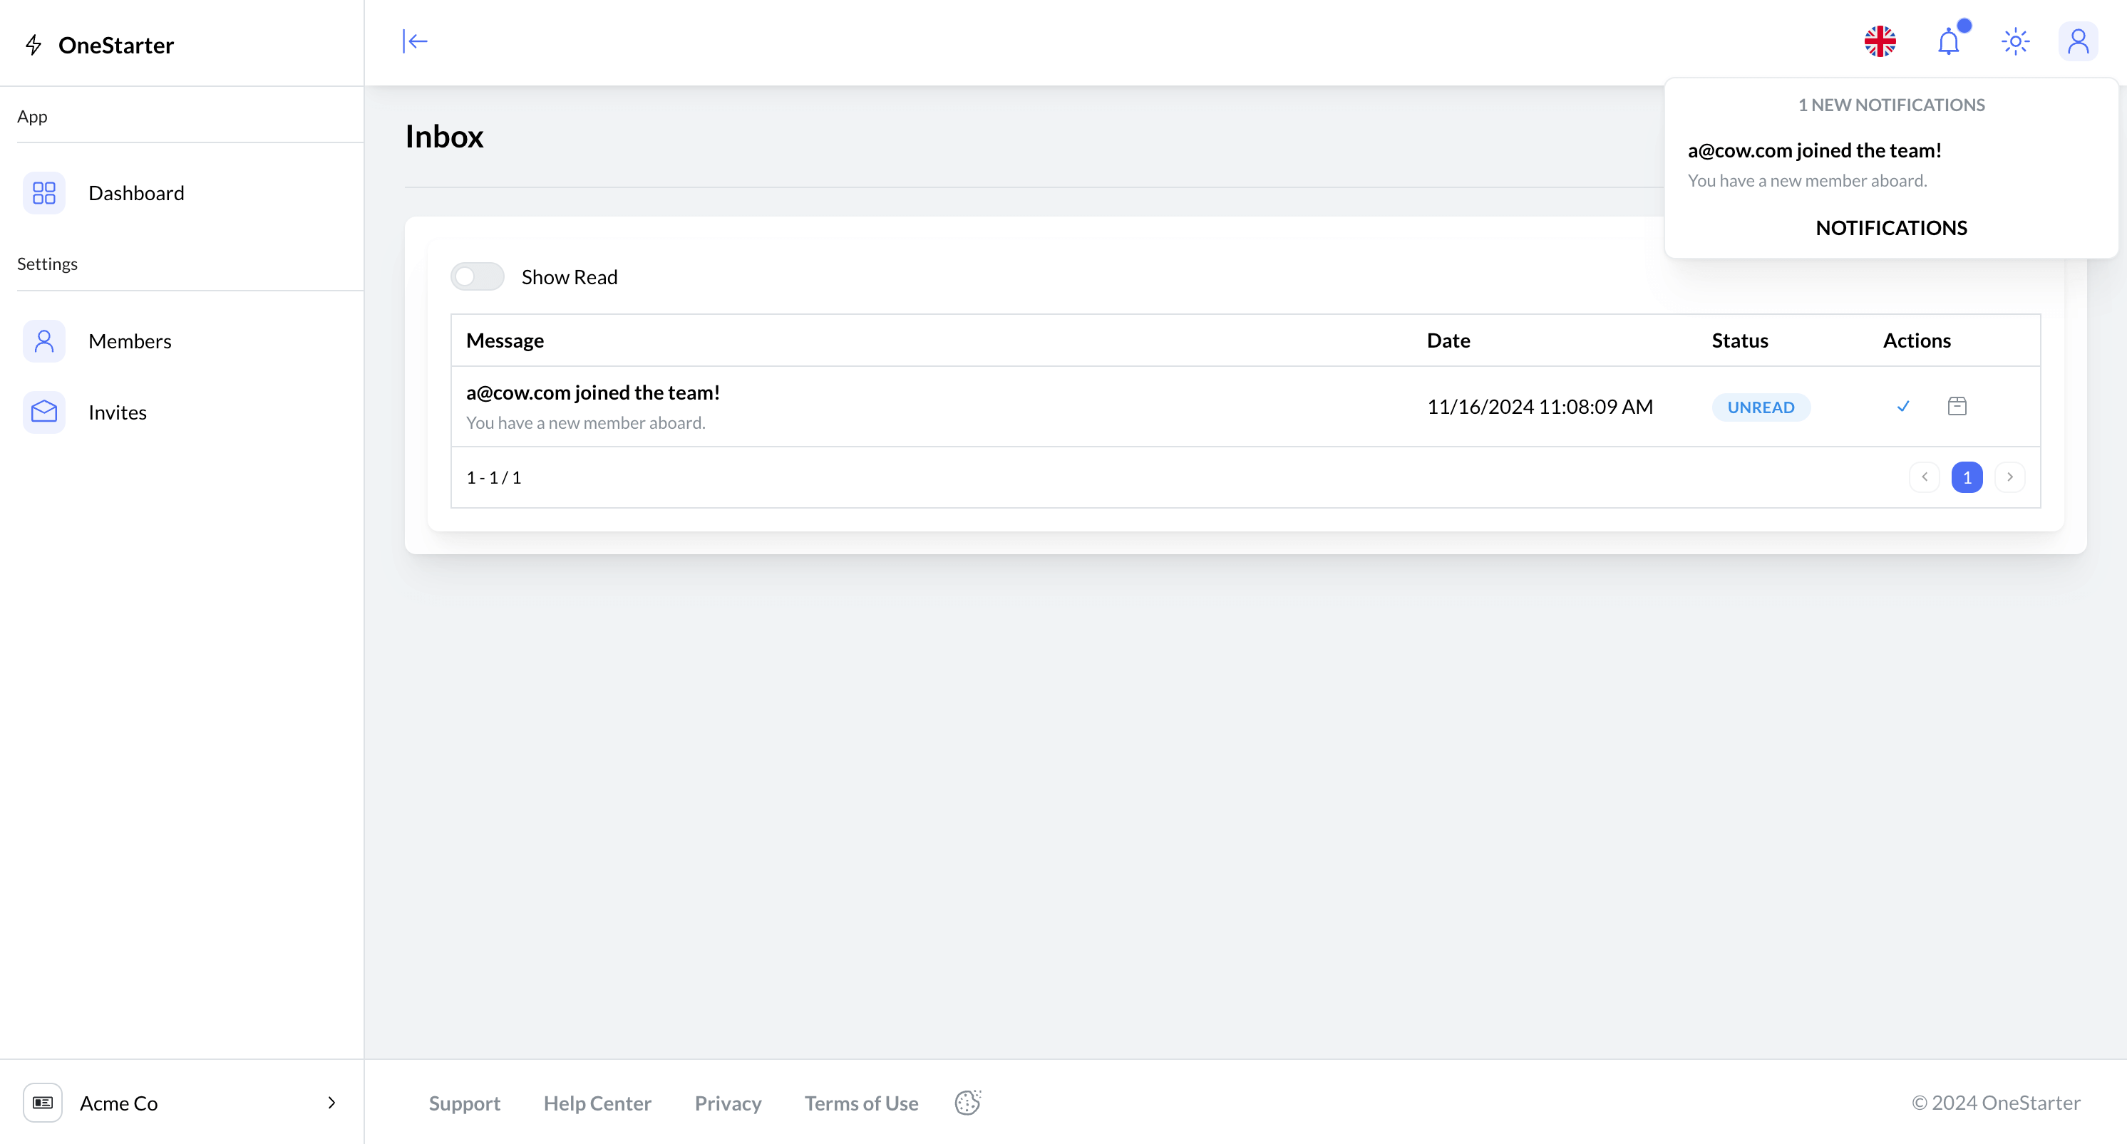Toggle the Show Read switch

click(478, 277)
